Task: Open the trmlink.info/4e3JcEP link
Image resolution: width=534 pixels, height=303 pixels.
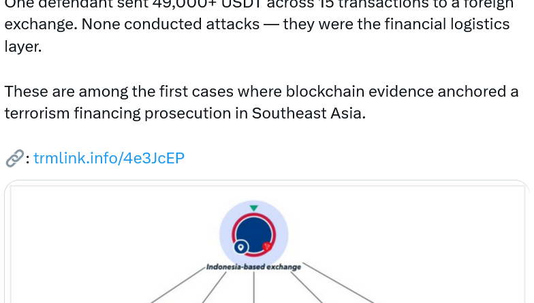Action: point(109,159)
